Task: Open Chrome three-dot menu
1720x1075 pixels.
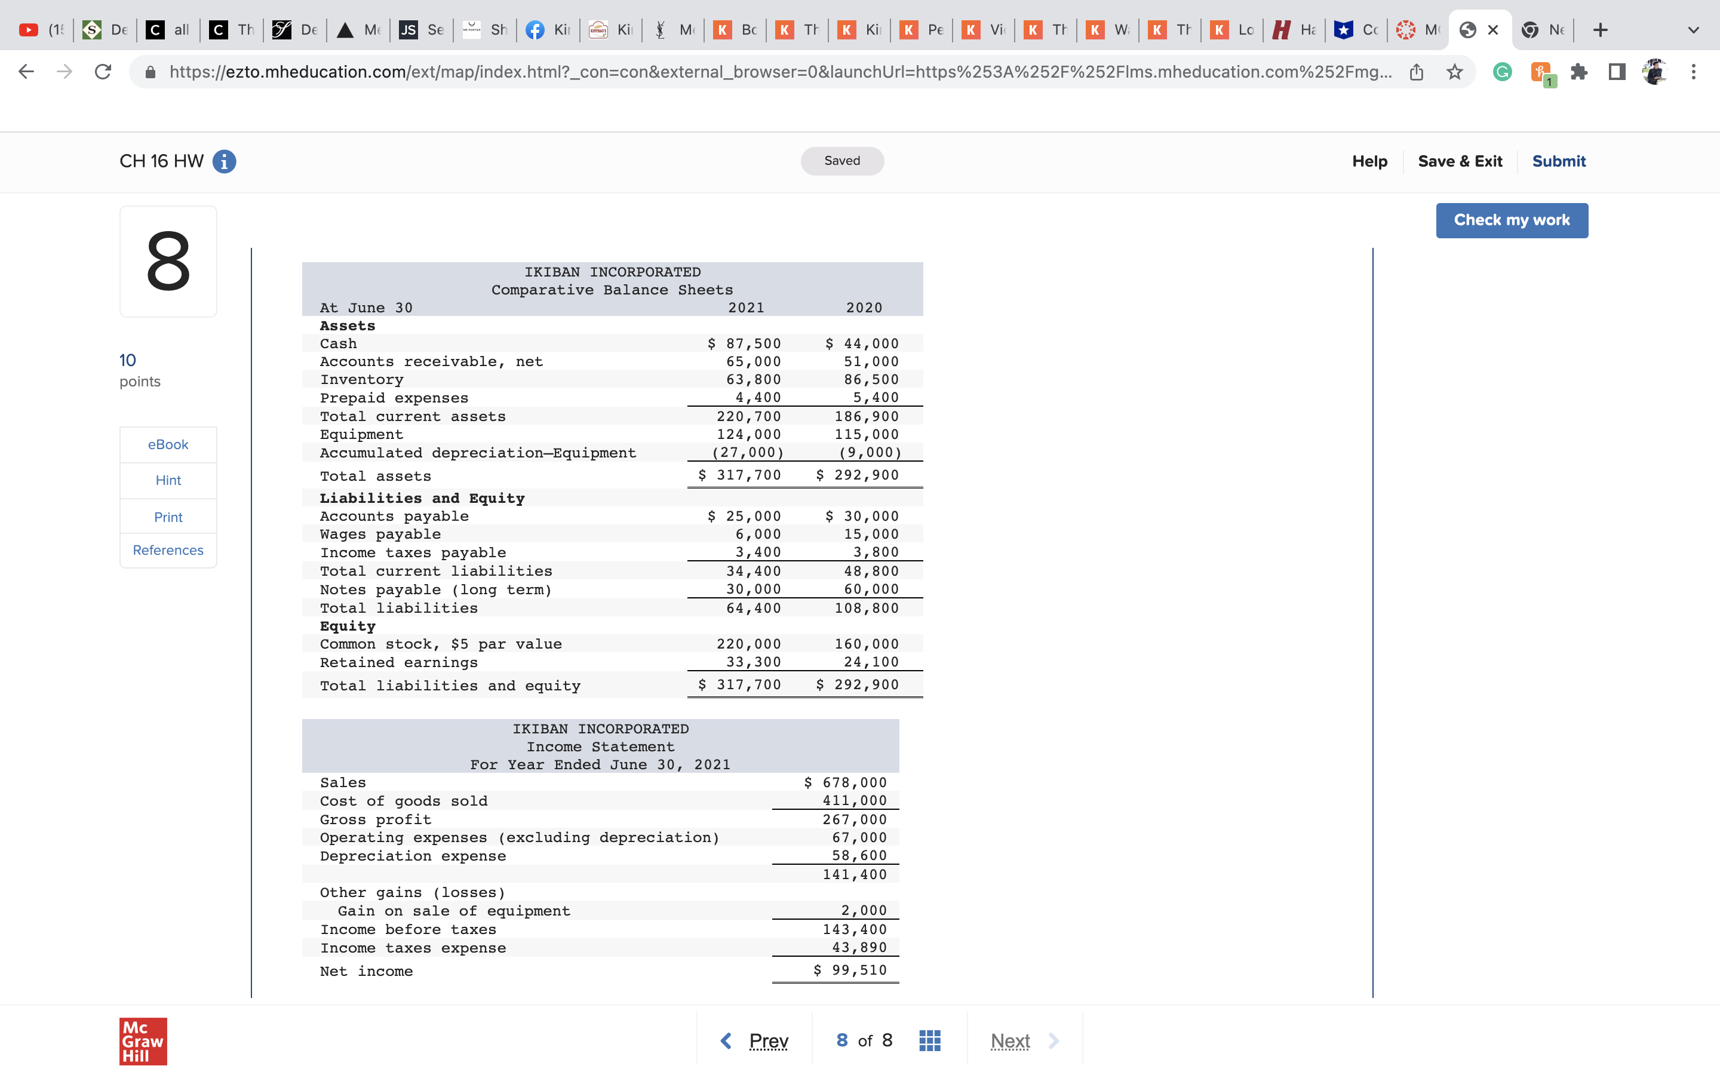Action: tap(1693, 72)
